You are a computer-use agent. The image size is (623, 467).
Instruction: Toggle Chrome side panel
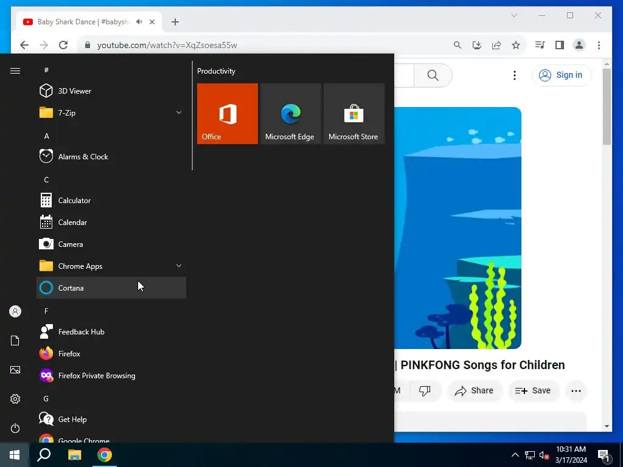pos(560,45)
